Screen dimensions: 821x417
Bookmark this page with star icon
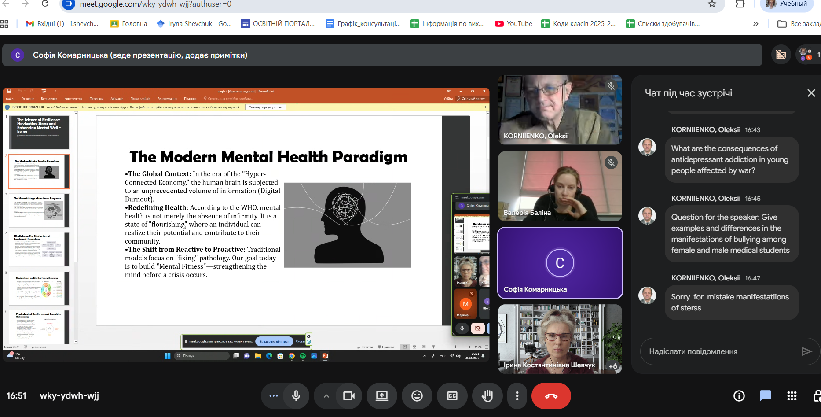[x=712, y=4]
